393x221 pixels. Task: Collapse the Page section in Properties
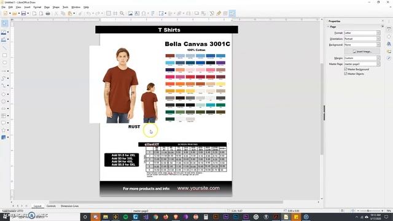[x=329, y=27]
